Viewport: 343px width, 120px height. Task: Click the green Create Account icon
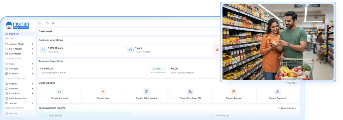(x=60, y=92)
